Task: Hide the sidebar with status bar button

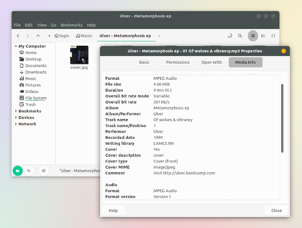Action: 44,171
